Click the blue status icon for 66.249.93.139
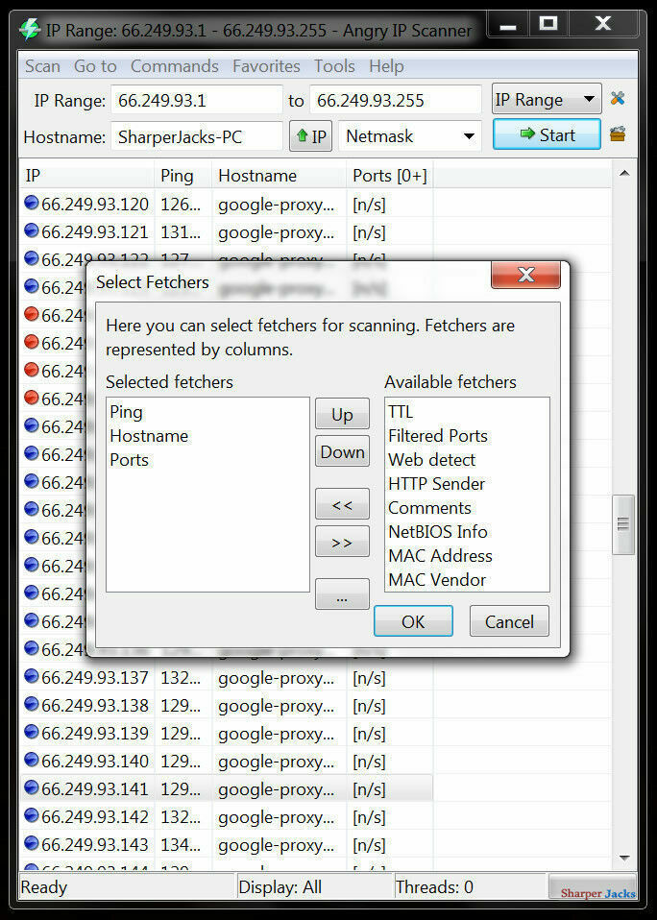This screenshot has width=657, height=920. pyautogui.click(x=31, y=732)
